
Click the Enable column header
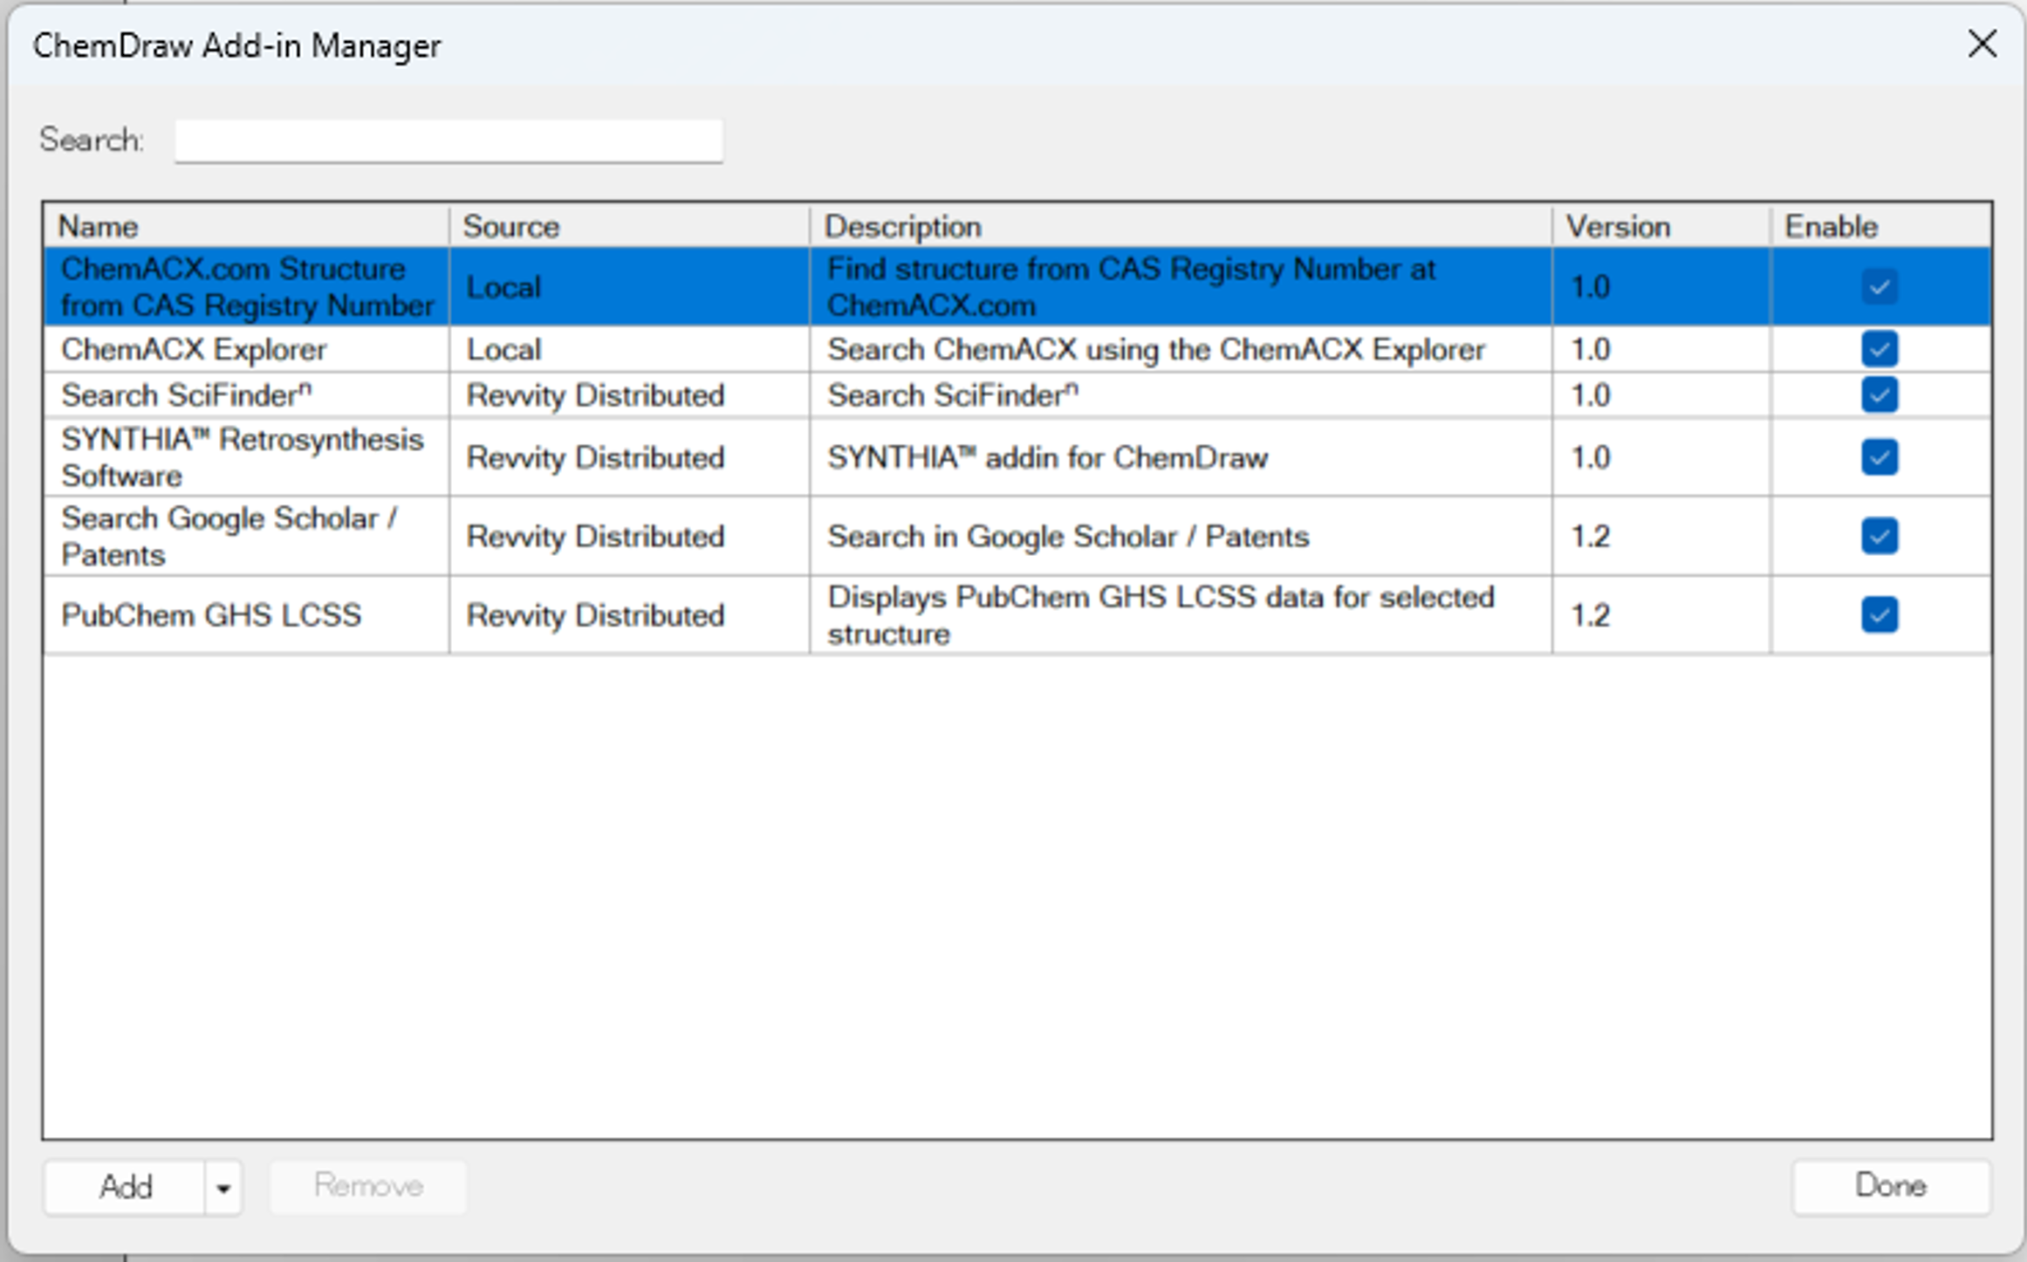click(1880, 227)
